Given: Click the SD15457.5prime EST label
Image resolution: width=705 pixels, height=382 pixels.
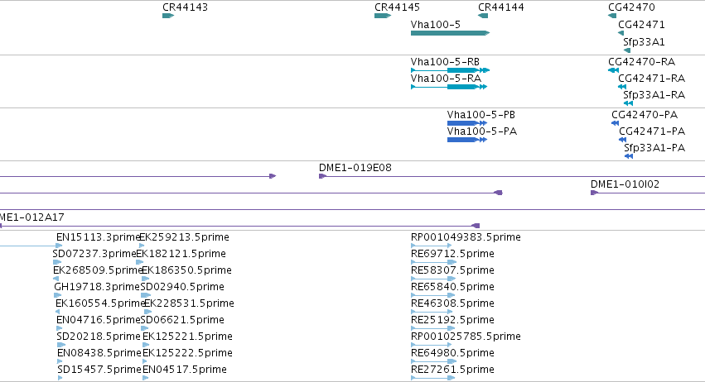Looking at the screenshot, I should (x=99, y=370).
